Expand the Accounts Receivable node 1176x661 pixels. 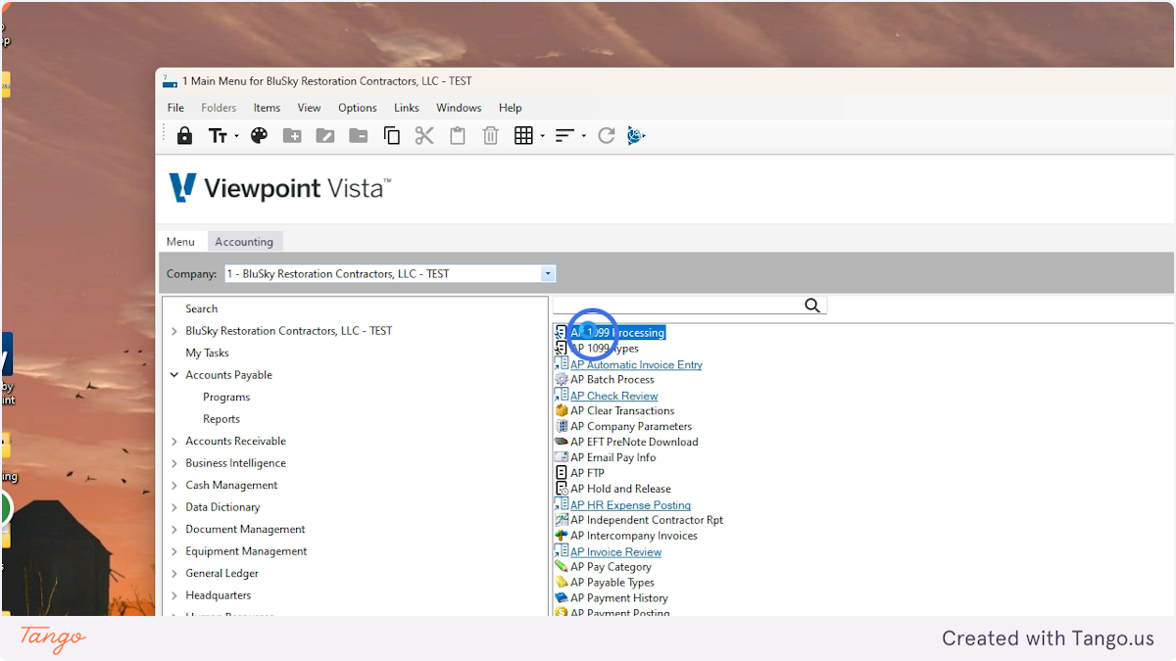point(174,441)
